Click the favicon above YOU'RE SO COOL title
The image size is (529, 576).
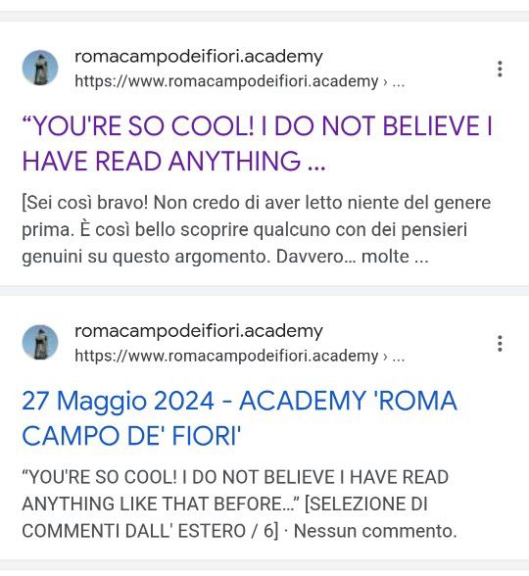[40, 68]
